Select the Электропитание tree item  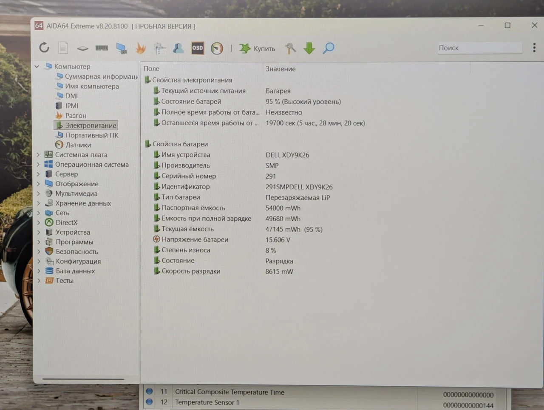(86, 125)
